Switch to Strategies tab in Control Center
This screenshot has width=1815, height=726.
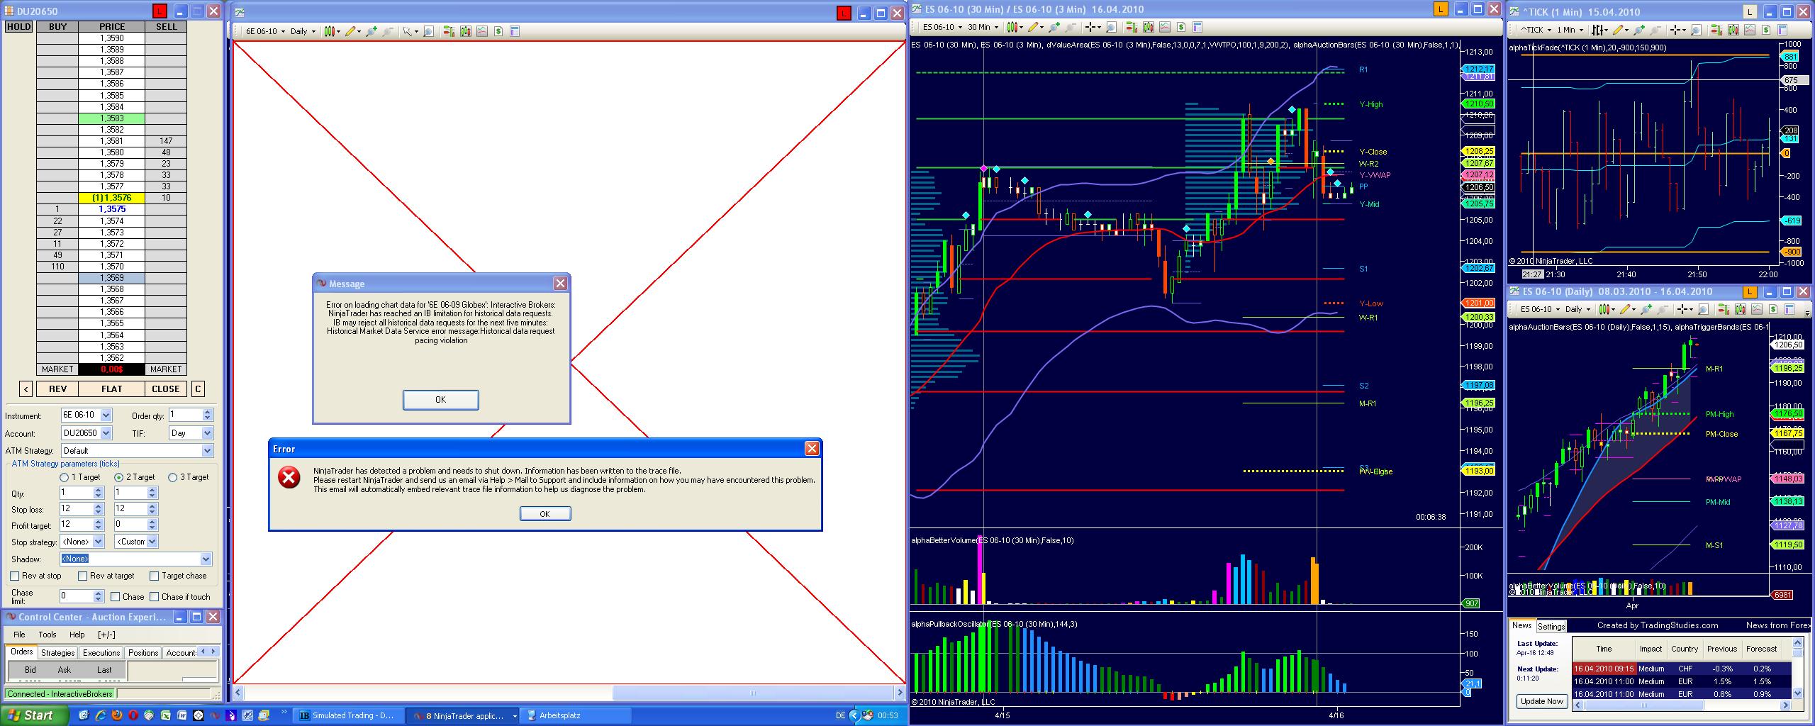[57, 653]
